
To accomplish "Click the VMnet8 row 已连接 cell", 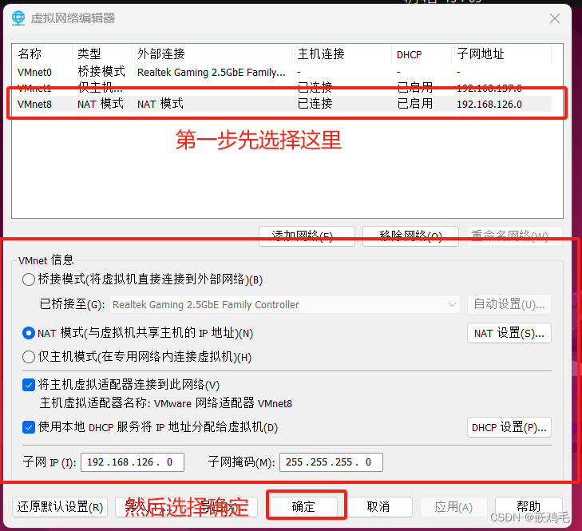I will pyautogui.click(x=315, y=104).
